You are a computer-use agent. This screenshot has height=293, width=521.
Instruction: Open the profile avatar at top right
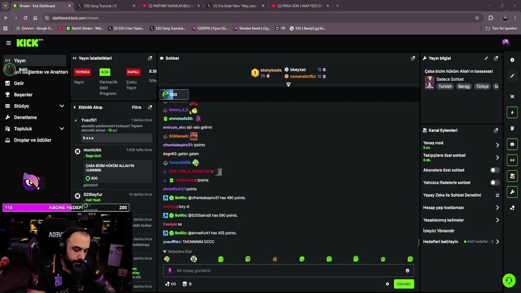coord(506,42)
